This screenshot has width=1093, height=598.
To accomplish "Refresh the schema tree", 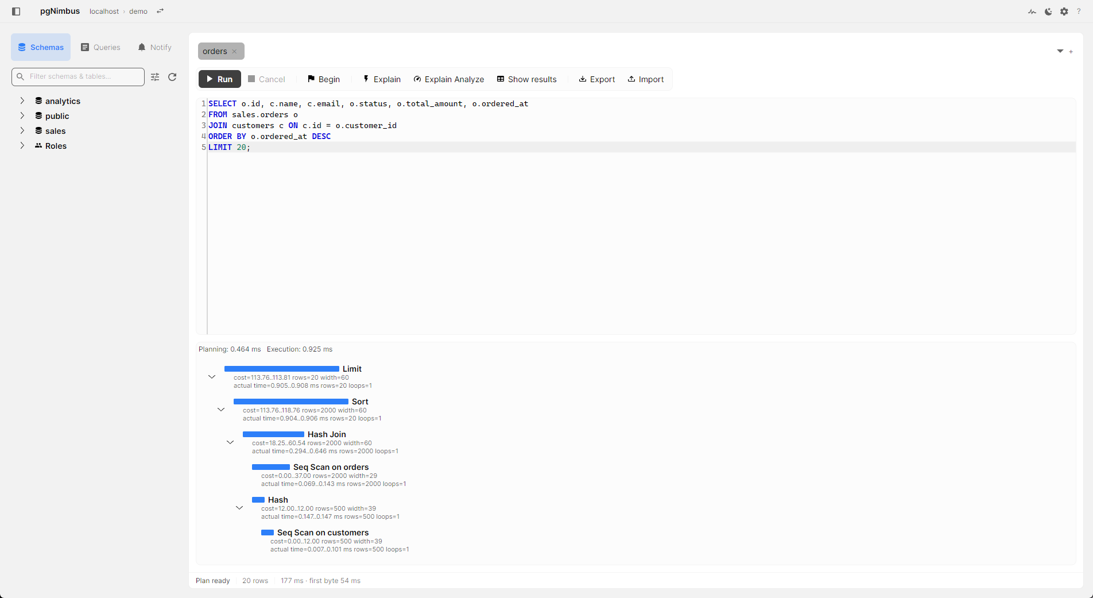I will coord(172,77).
